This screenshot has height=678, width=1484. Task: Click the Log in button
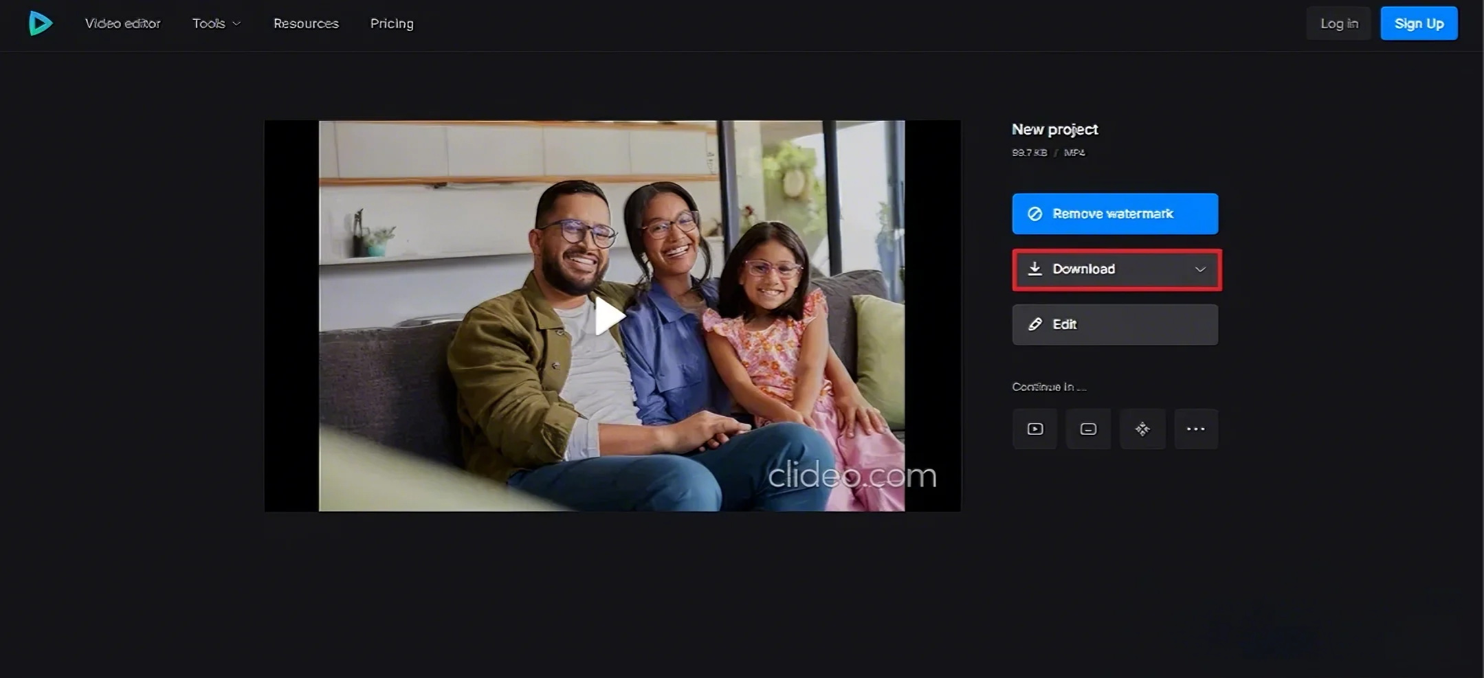click(x=1338, y=23)
